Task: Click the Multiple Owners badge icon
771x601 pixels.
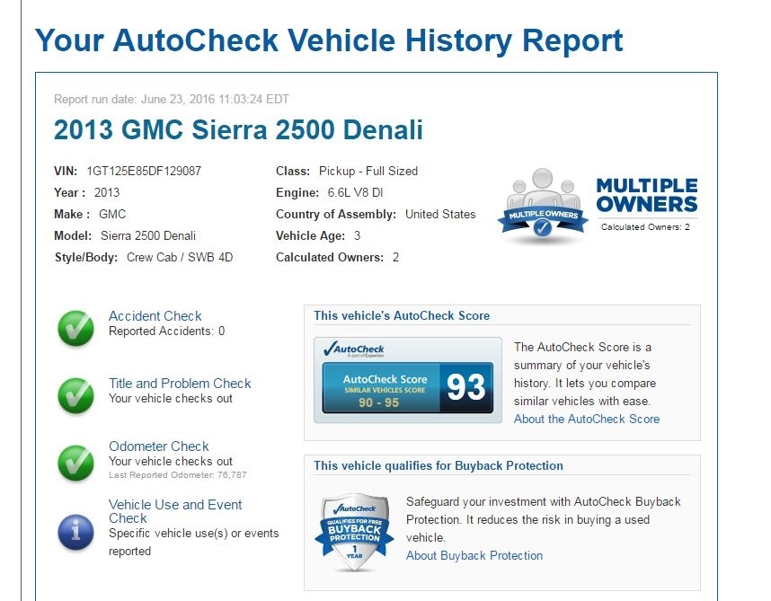Action: 543,207
